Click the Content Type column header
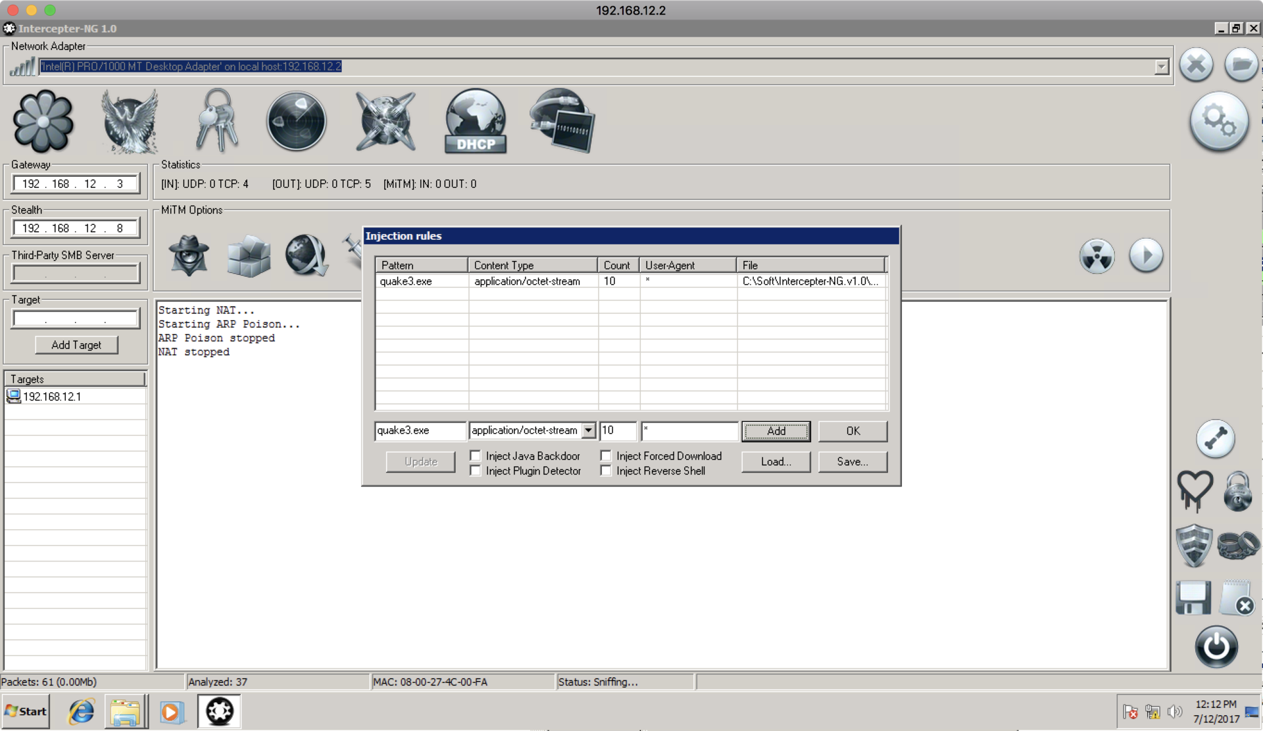 tap(532, 265)
